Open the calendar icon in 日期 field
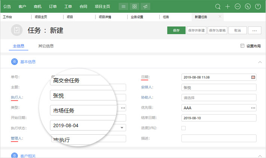266x158 pixels. (253, 77)
